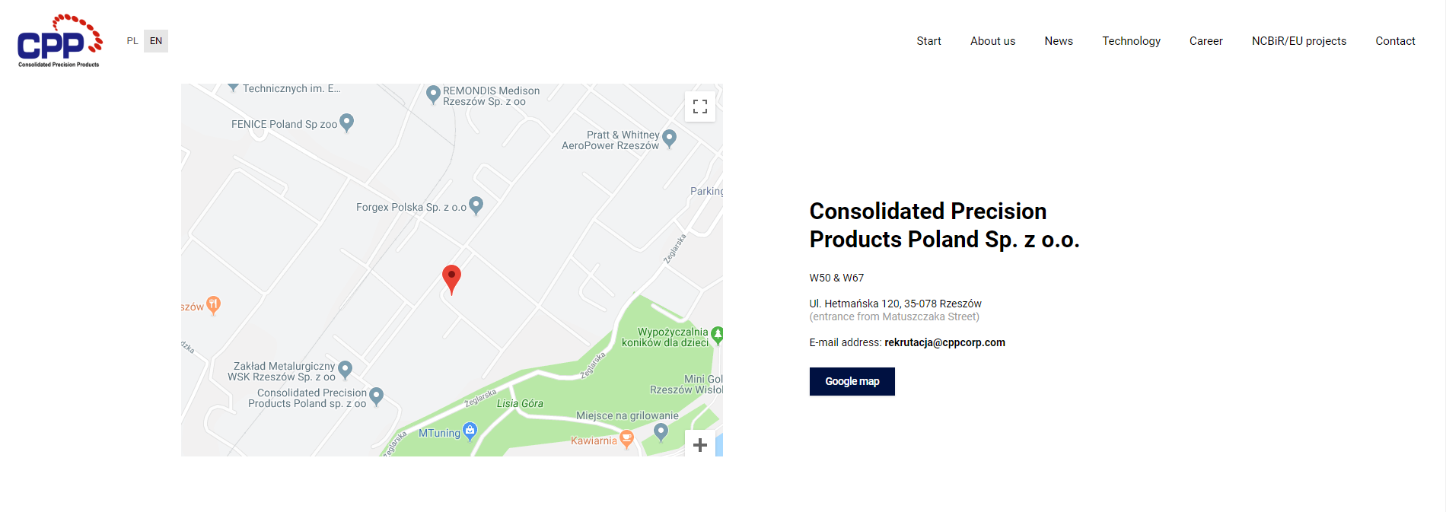Click the MTuning shop map icon
Image resolution: width=1446 pixels, height=512 pixels.
[470, 431]
